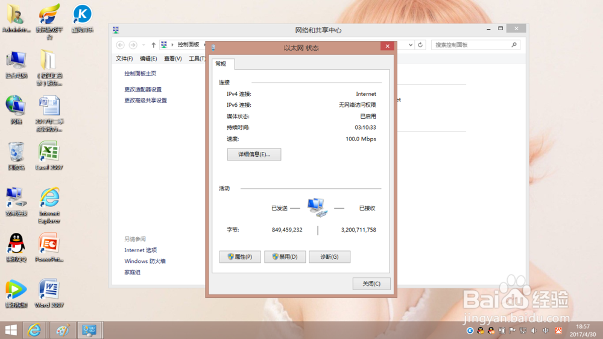Click 控制面板 in the address breadcrumb
Viewport: 603px width, 339px height.
[x=188, y=45]
